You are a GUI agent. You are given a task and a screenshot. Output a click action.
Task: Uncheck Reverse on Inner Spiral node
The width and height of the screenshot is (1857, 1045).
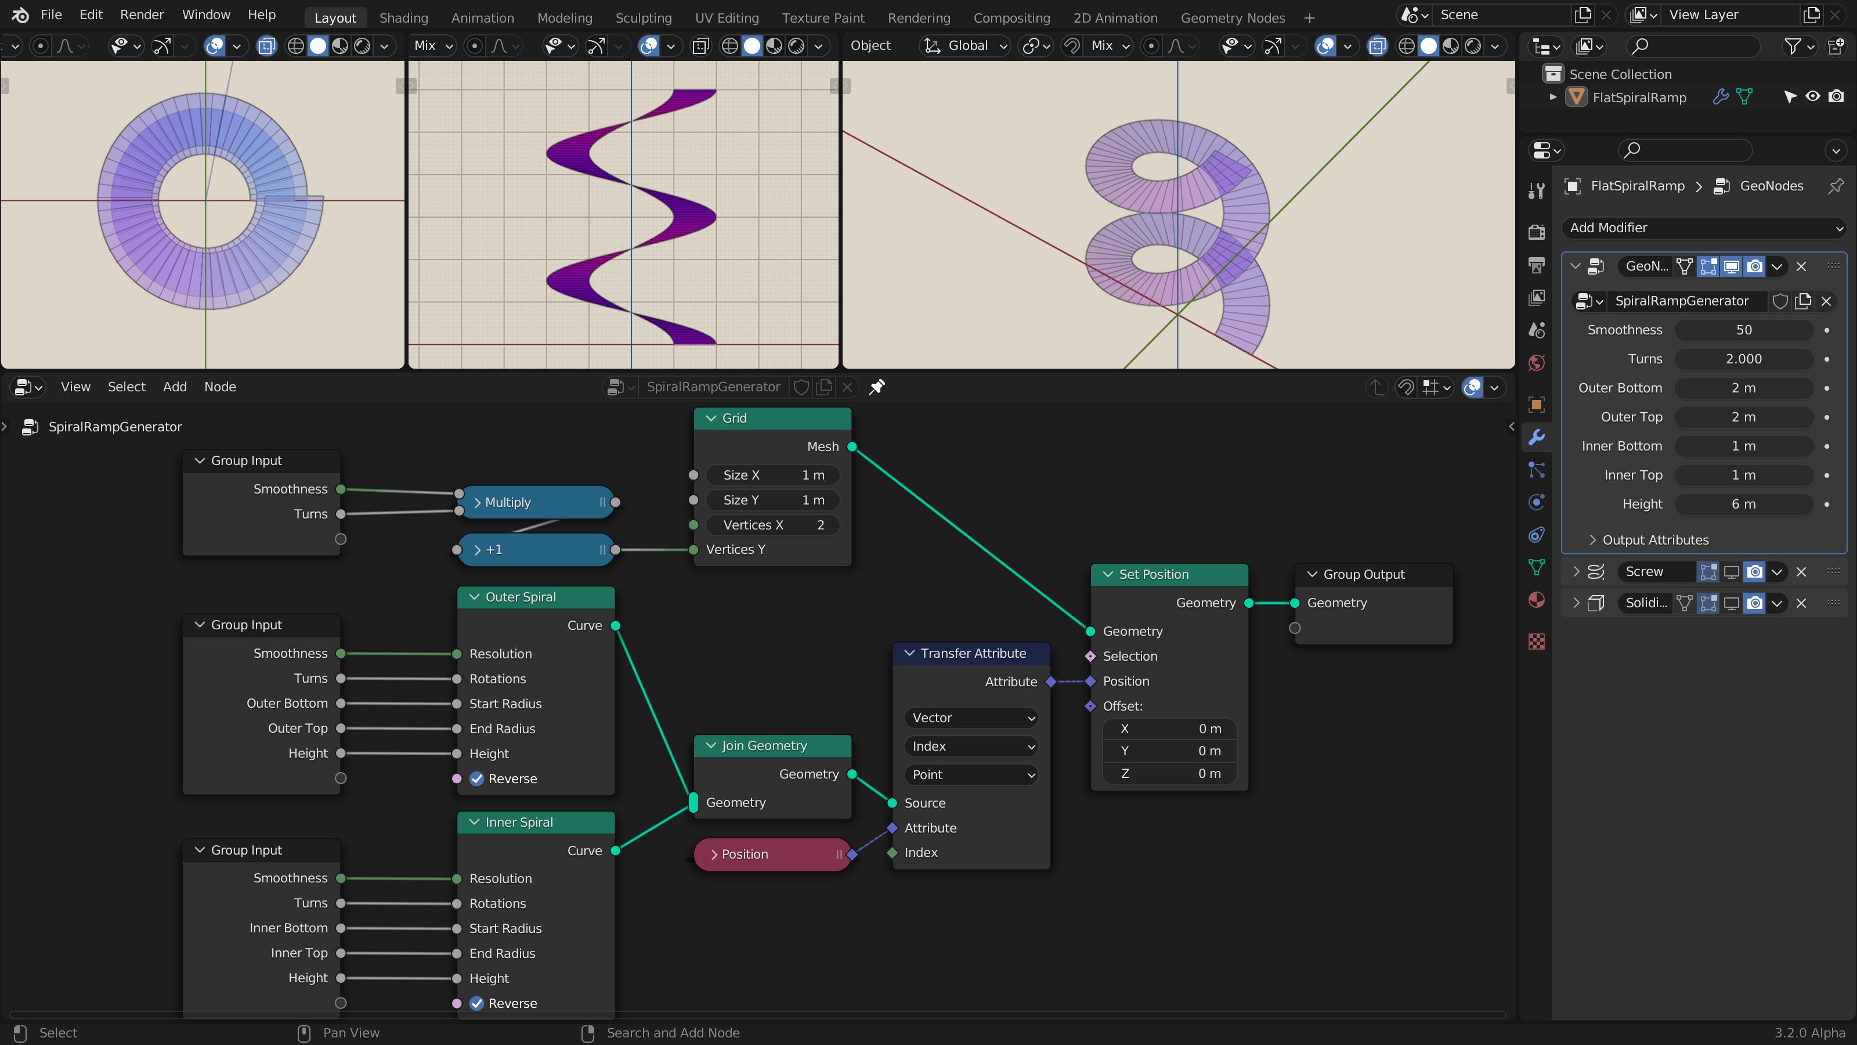coord(476,1003)
